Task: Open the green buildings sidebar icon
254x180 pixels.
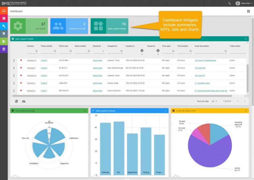Action: (x=4, y=41)
